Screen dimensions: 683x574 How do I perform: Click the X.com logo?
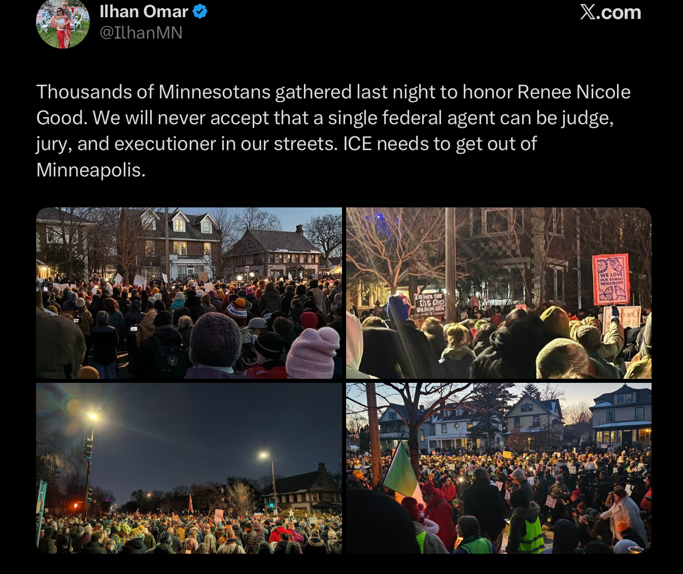[x=610, y=12]
